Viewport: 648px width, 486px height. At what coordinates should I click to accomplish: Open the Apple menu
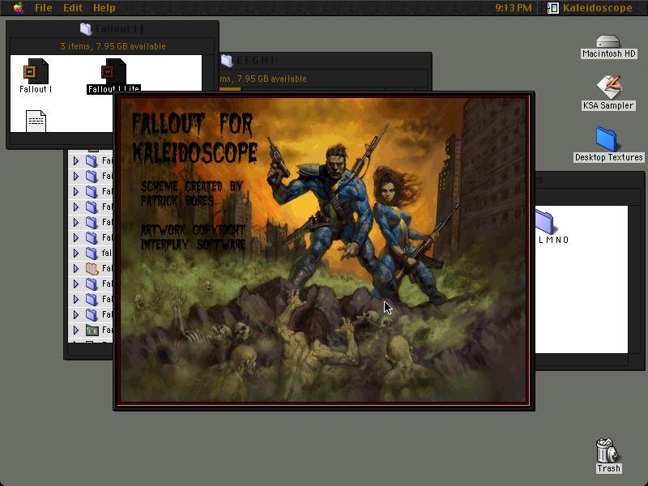[x=18, y=7]
